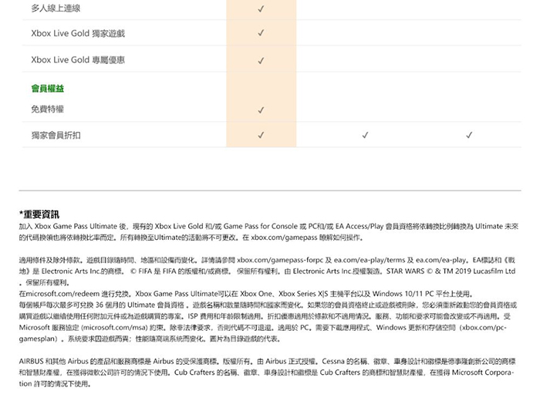This screenshot has width=540, height=418.
Task: Click the checkmark in the 免費特權 row
Action: coord(261,110)
